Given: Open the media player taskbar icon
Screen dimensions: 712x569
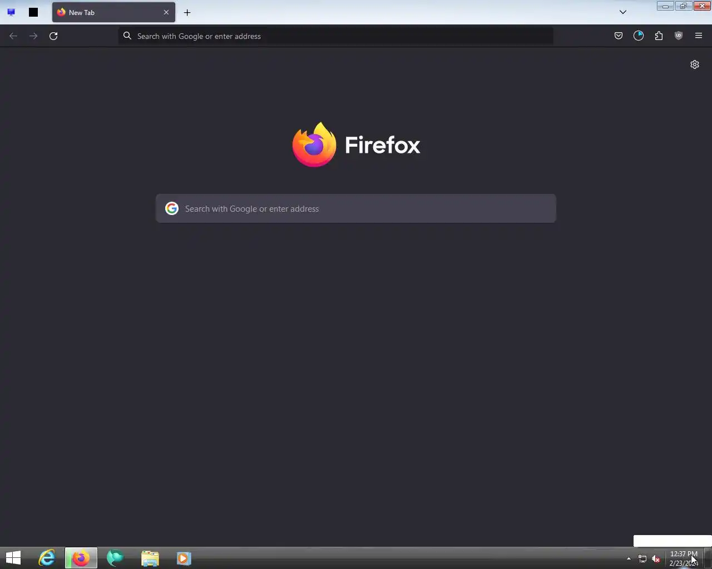Looking at the screenshot, I should coord(184,558).
